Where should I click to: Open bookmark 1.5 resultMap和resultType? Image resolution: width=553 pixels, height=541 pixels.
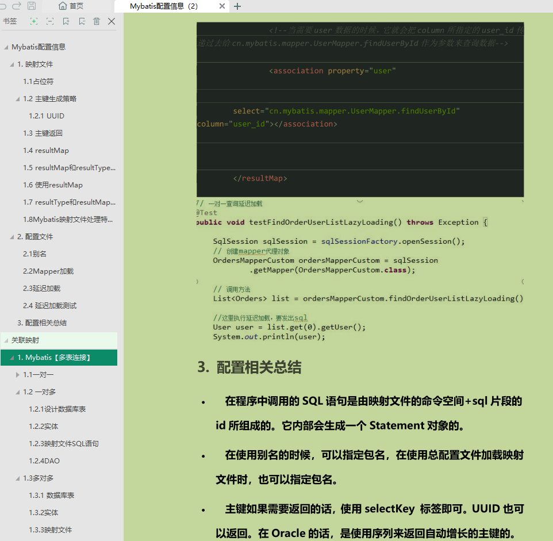point(69,168)
